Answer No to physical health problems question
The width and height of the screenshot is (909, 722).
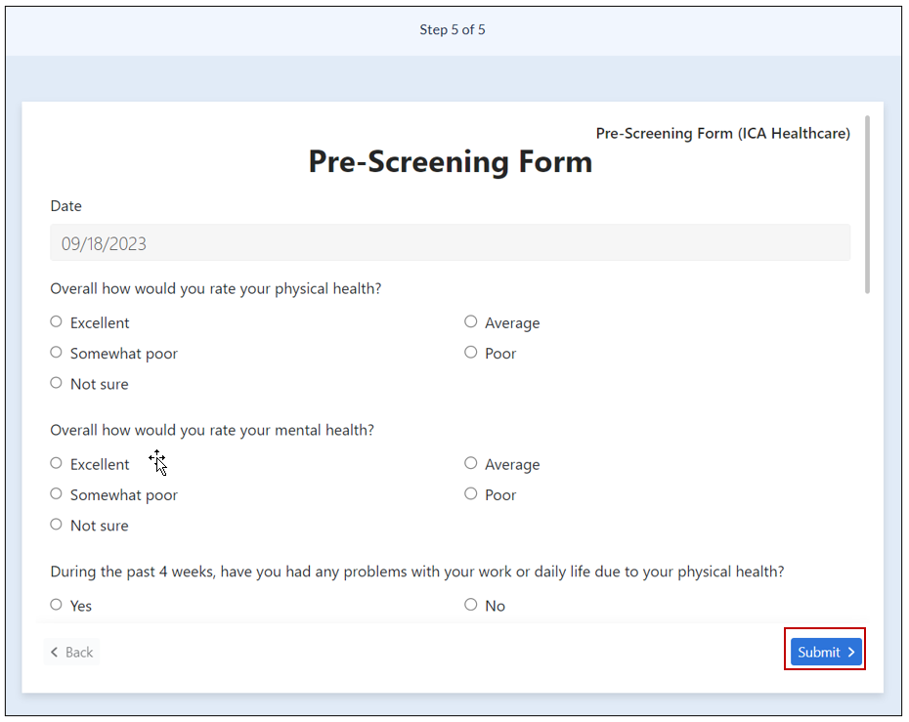tap(471, 605)
